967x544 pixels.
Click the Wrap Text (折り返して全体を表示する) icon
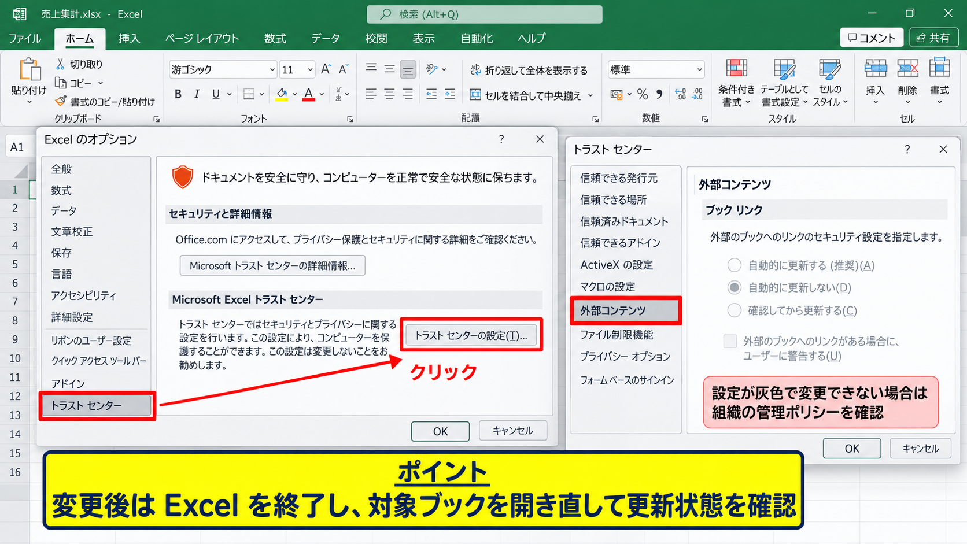pyautogui.click(x=475, y=70)
